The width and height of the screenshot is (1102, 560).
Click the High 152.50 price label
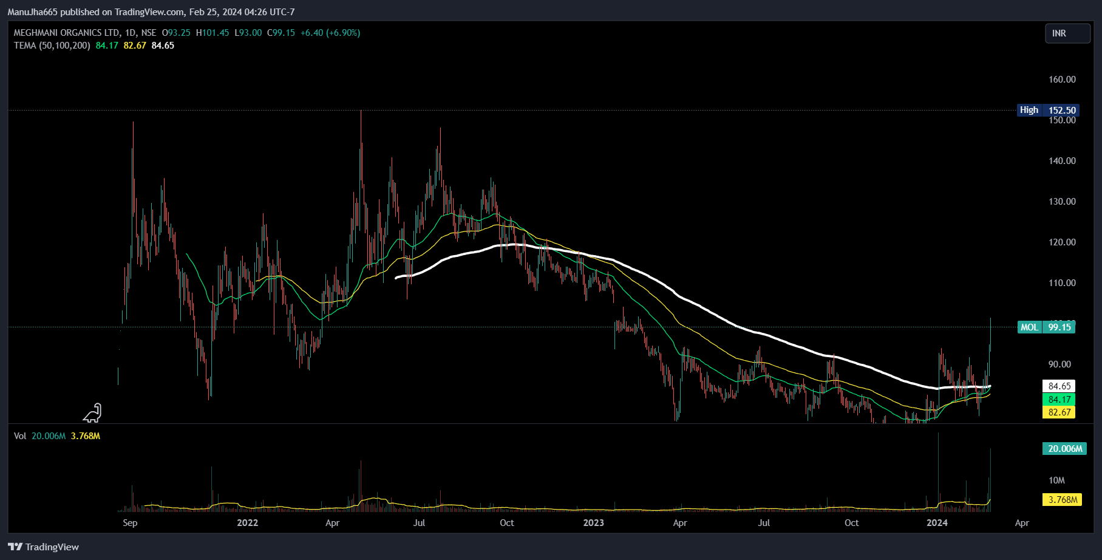[1047, 110]
